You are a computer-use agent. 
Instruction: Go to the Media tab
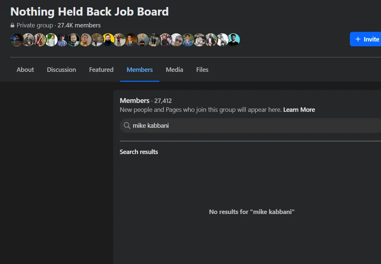coord(175,70)
